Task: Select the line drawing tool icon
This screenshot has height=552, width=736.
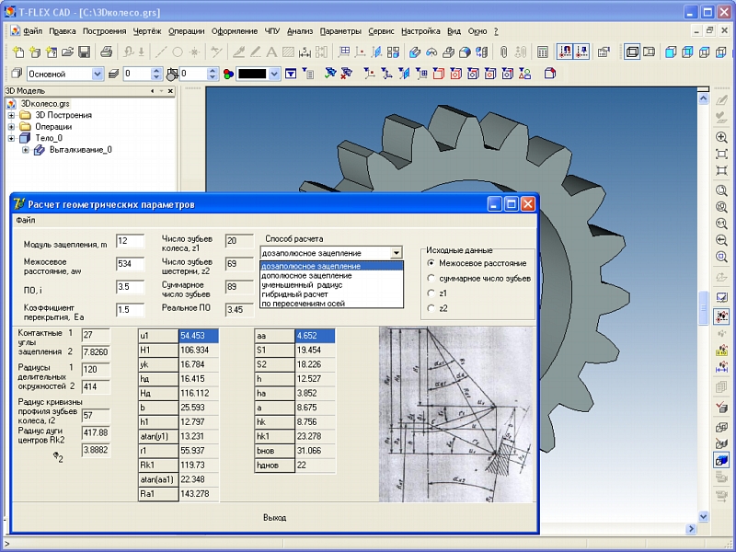Action: pos(161,52)
